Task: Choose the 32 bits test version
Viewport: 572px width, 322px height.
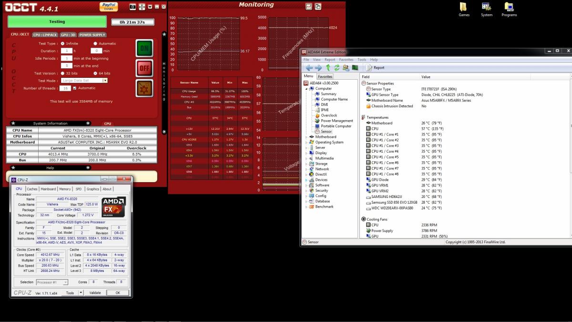Action: 62,73
